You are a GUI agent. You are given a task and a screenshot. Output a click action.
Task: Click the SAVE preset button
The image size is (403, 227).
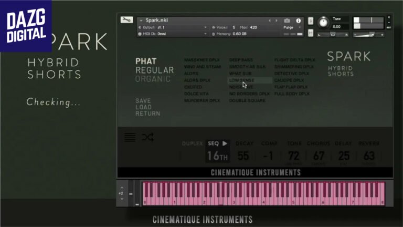[x=143, y=101]
